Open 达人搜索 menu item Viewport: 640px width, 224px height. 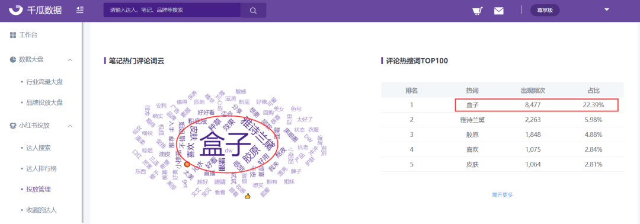(x=39, y=148)
